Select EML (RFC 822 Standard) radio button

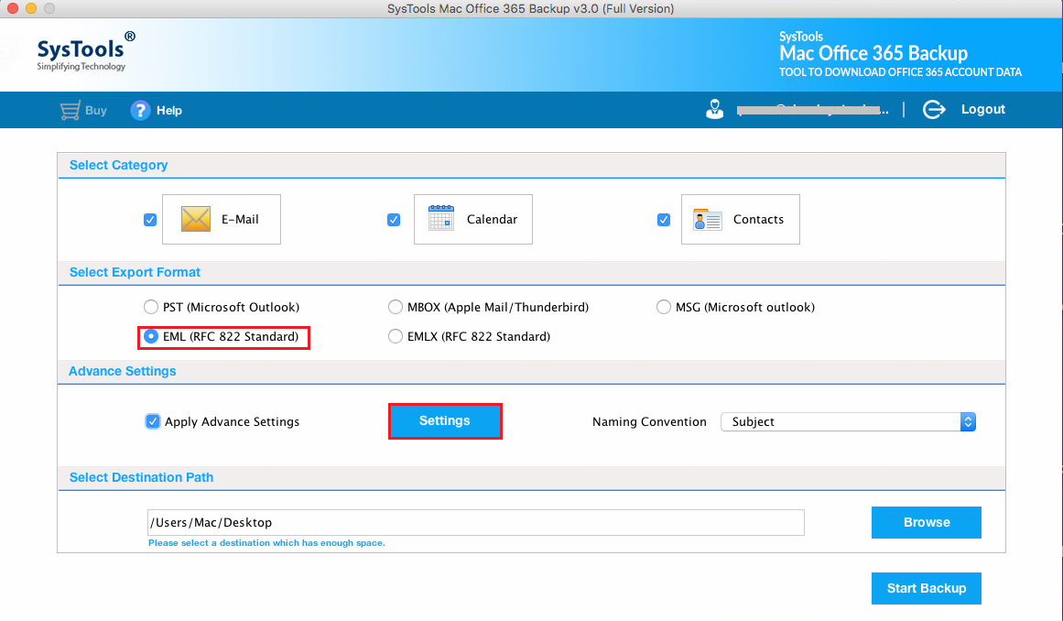(x=151, y=336)
